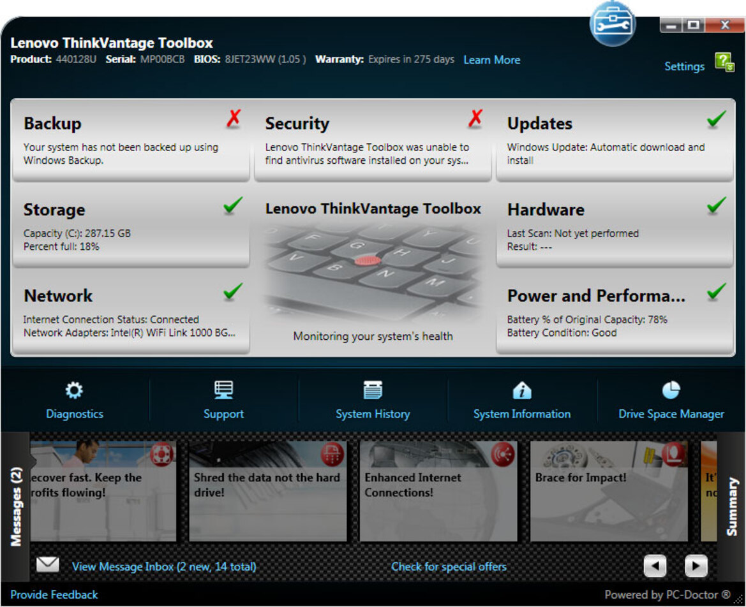The width and height of the screenshot is (746, 607).
Task: Open the Enhanced Internet Connections offer
Action: coord(438,491)
